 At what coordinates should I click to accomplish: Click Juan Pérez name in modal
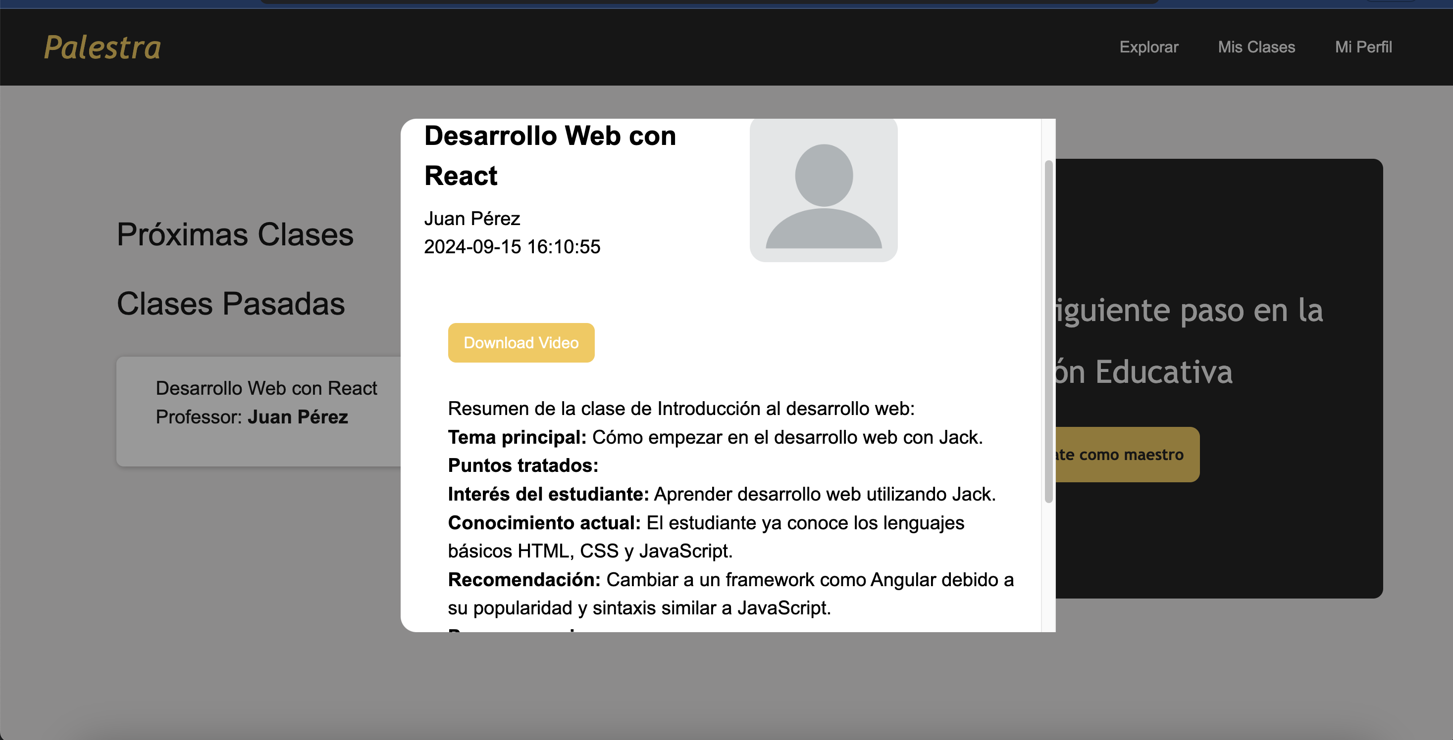pyautogui.click(x=471, y=219)
